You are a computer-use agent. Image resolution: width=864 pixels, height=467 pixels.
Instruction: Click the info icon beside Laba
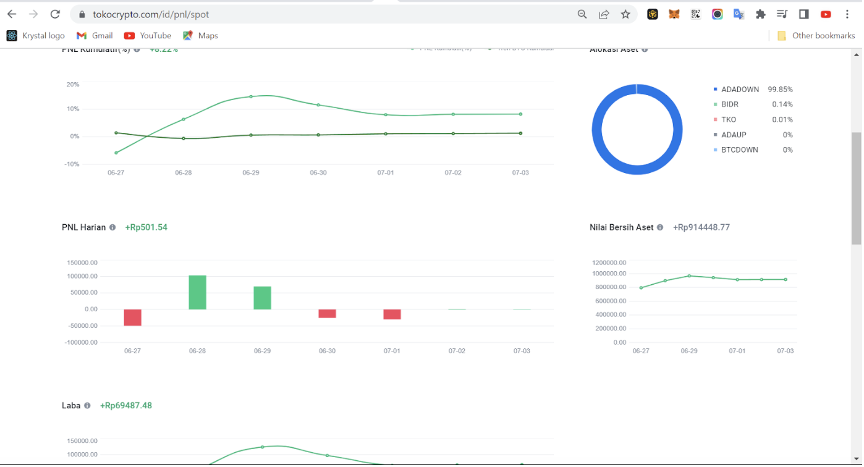click(87, 406)
